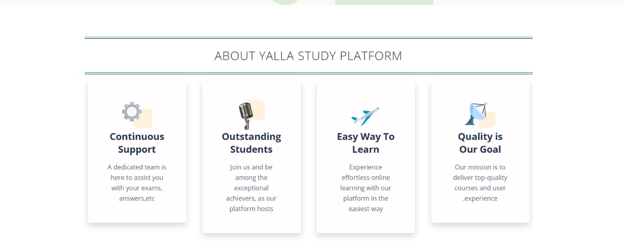Click the 'A dedicated team is here' description
The height and width of the screenshot is (249, 623).
pos(137,183)
